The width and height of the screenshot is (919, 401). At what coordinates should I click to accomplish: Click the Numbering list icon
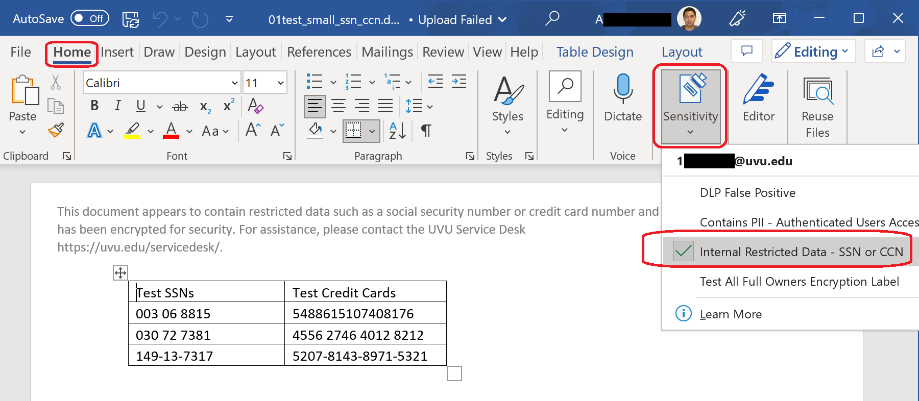(353, 81)
